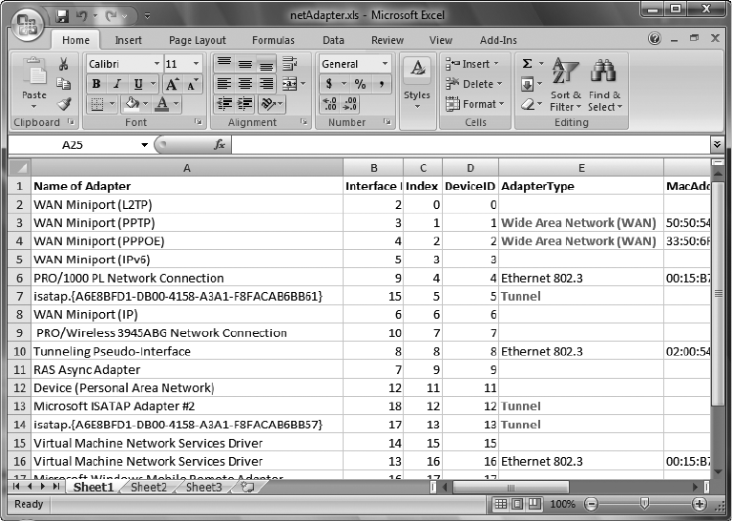This screenshot has width=732, height=521.
Task: Decrease Decimal places
Action: 349,104
